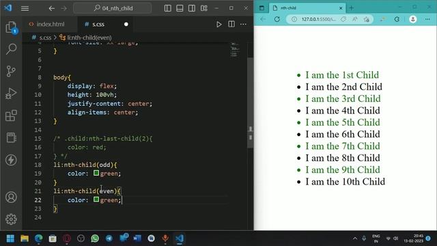Open Edge Settings and more menu
Viewport: 437px width, 246px height.
pos(427,19)
